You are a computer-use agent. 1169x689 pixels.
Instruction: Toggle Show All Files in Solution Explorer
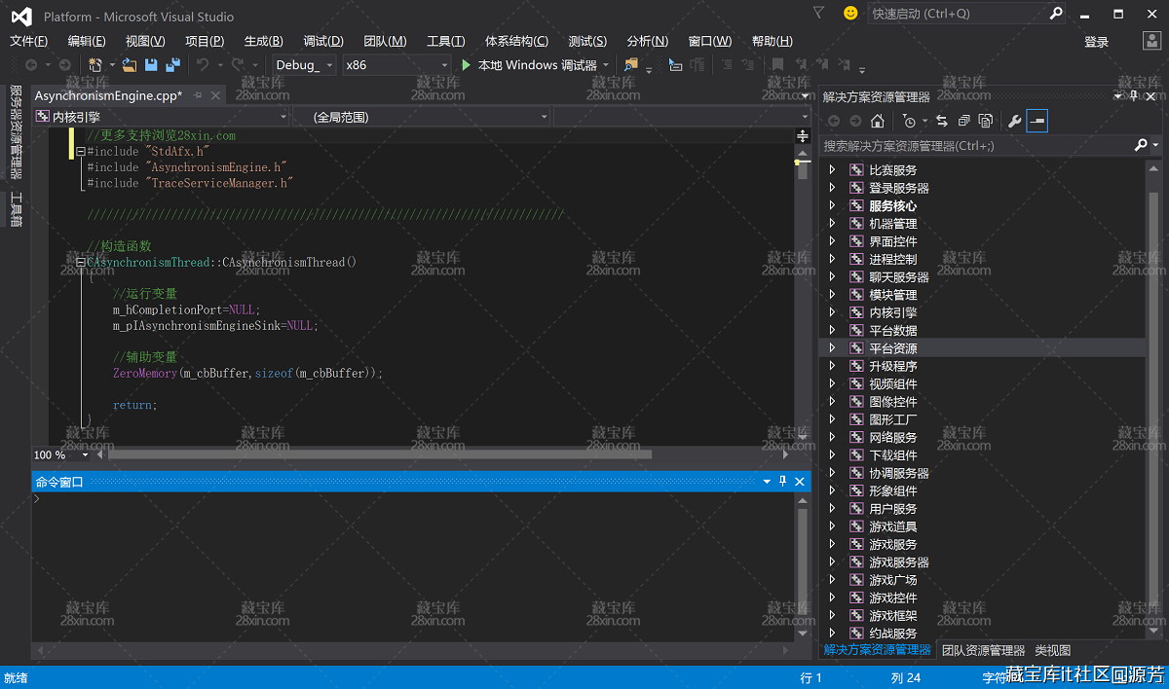coord(985,121)
